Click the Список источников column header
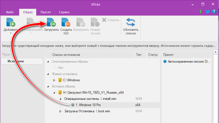This screenshot has width=219, height=123. [89, 55]
